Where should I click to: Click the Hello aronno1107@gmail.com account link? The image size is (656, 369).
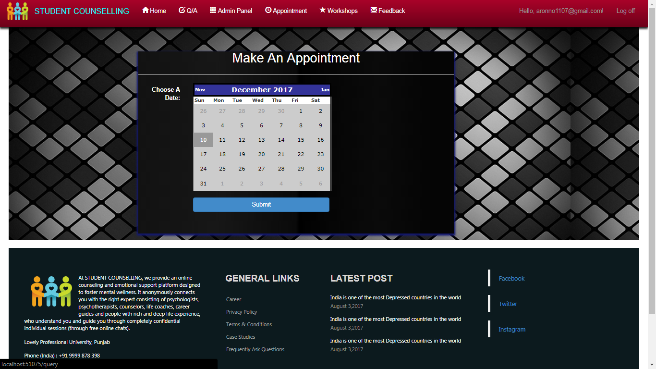pos(561,11)
